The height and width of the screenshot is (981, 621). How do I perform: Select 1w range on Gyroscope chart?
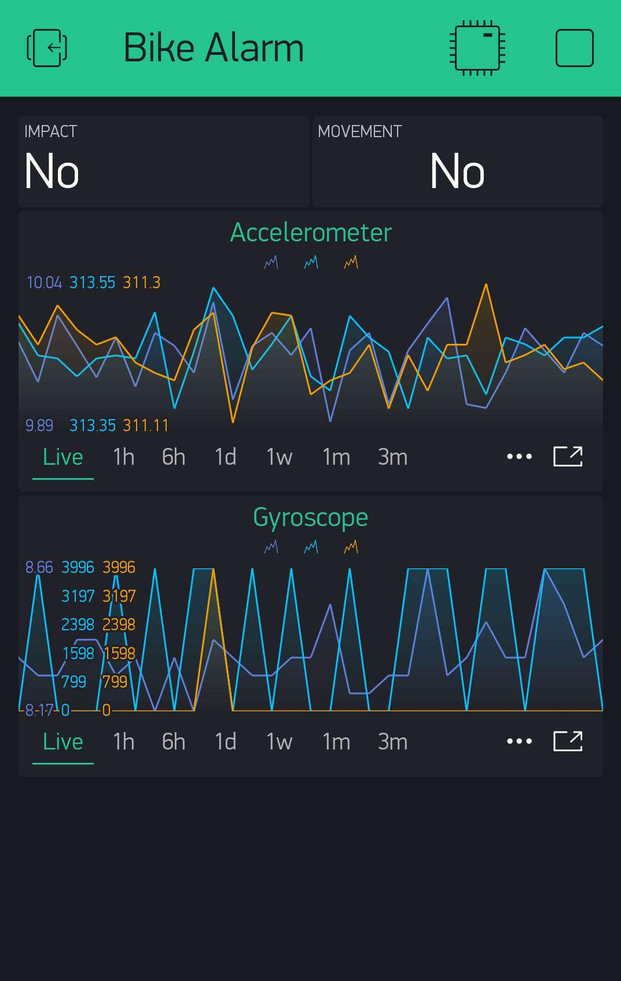(280, 742)
